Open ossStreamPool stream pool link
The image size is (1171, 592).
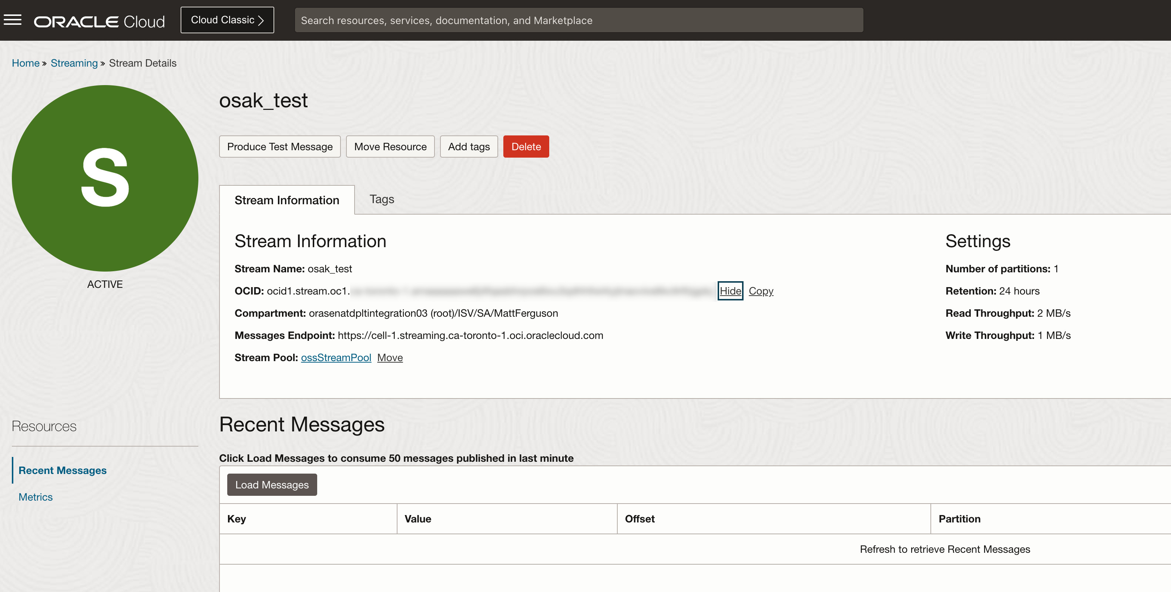(336, 357)
